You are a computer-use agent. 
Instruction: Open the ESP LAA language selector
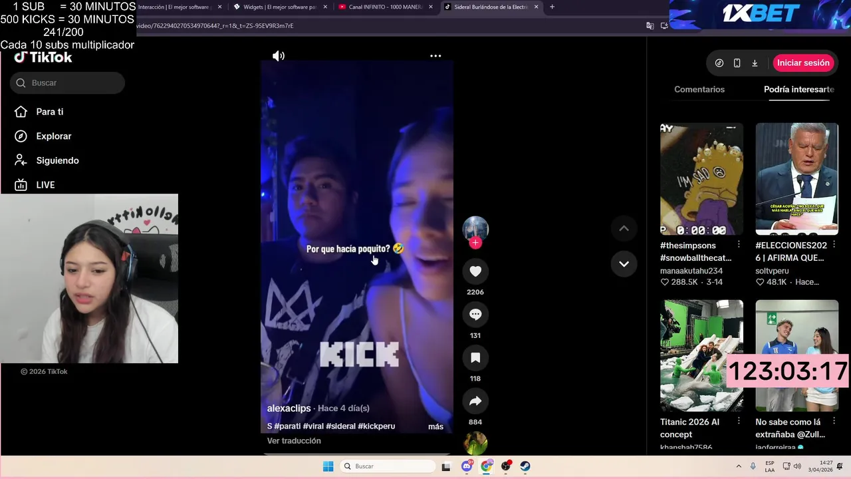[769, 466]
